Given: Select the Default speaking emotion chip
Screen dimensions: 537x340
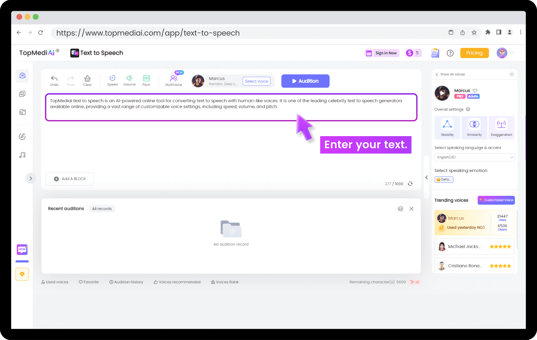Looking at the screenshot, I should (444, 179).
